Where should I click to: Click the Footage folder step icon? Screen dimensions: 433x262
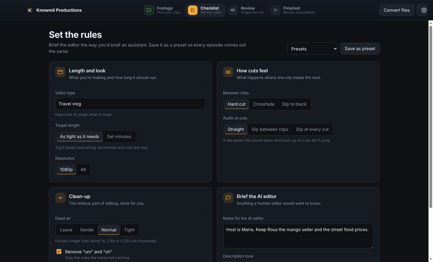149,10
